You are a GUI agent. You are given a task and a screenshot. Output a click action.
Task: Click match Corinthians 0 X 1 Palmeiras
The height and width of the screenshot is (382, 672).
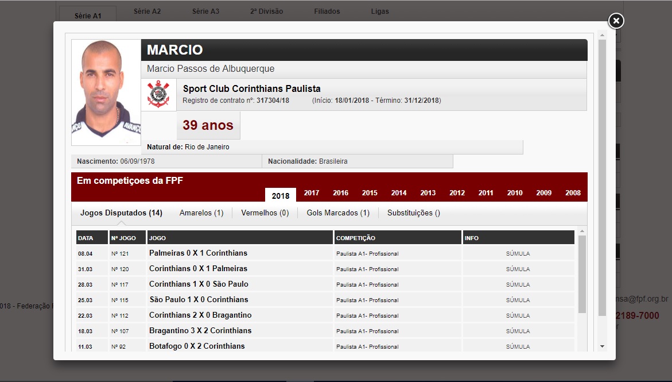198,269
